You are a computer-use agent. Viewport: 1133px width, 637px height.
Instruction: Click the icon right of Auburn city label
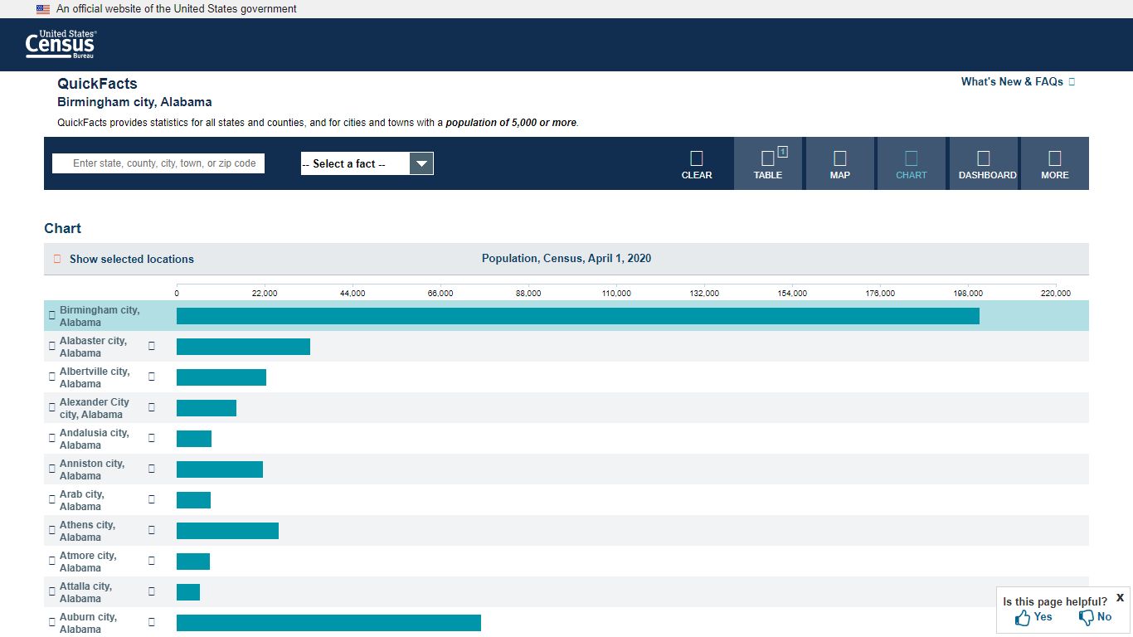152,622
